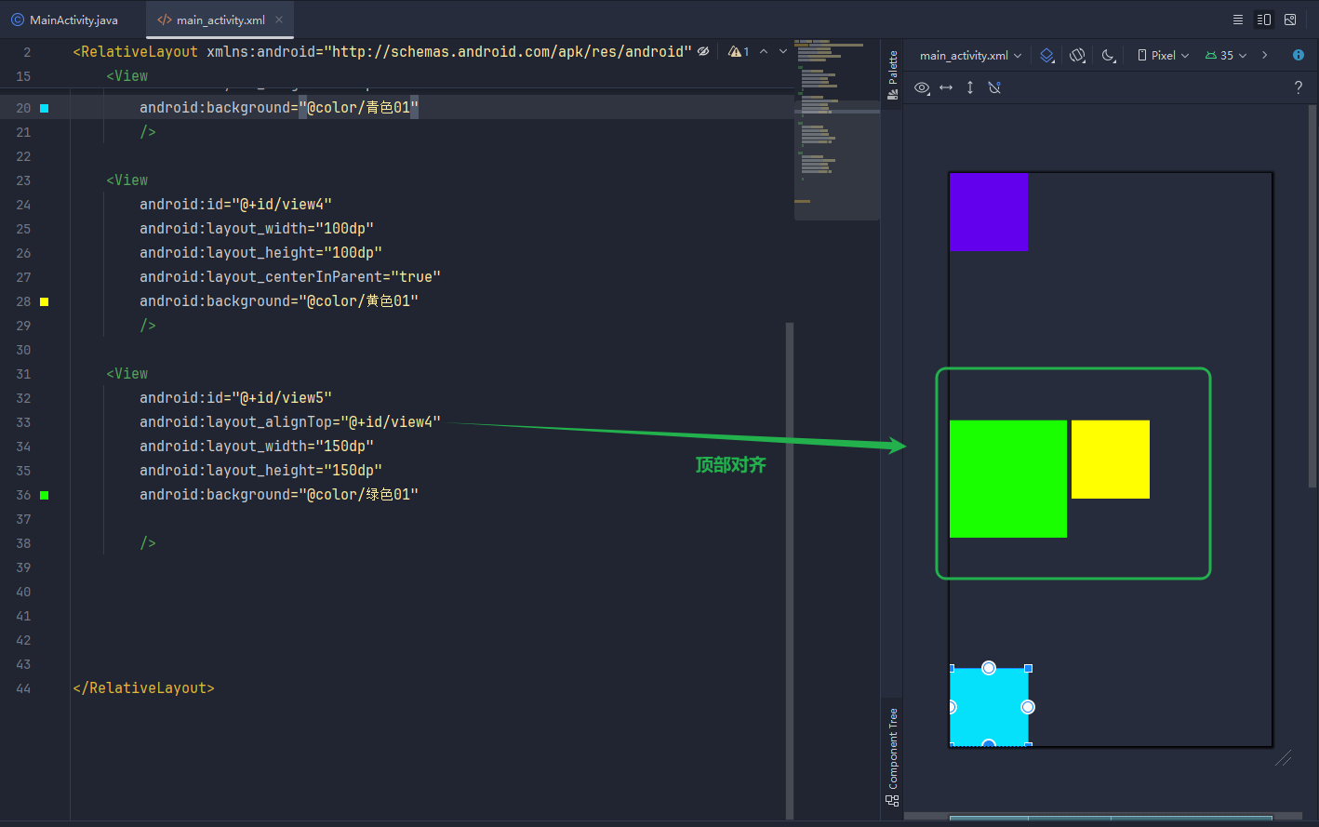Switch to the MainActivity.java tab
The width and height of the screenshot is (1319, 827).
[65, 20]
